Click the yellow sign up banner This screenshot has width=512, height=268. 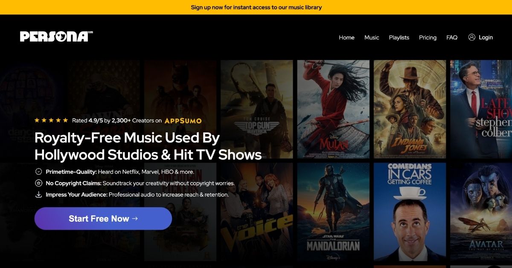(256, 7)
